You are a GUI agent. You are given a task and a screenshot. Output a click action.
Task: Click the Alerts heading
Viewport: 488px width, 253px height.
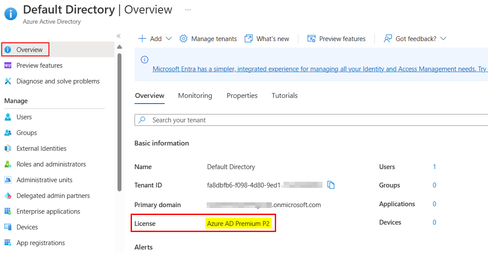(143, 247)
